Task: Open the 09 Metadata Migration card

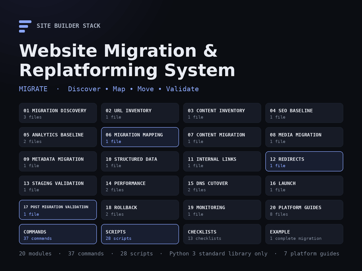Action: [58, 161]
